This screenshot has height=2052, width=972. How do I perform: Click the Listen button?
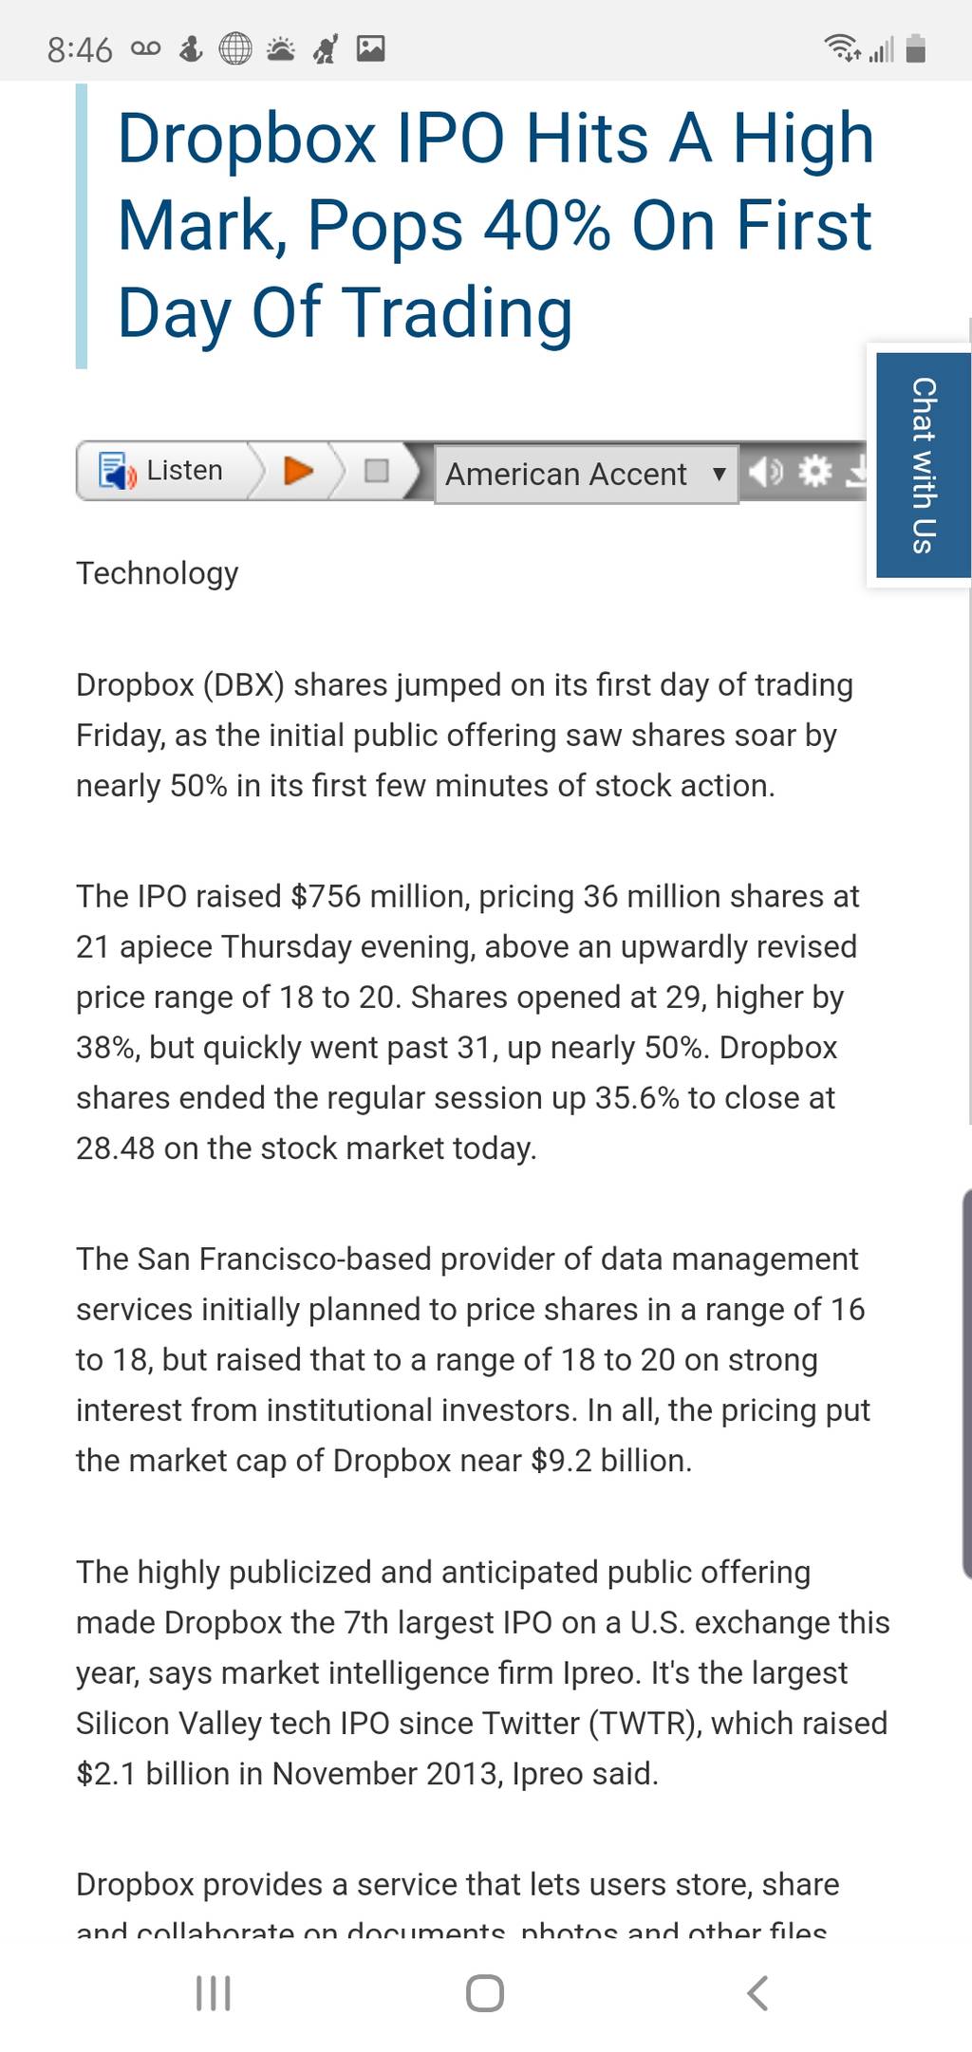pos(161,470)
